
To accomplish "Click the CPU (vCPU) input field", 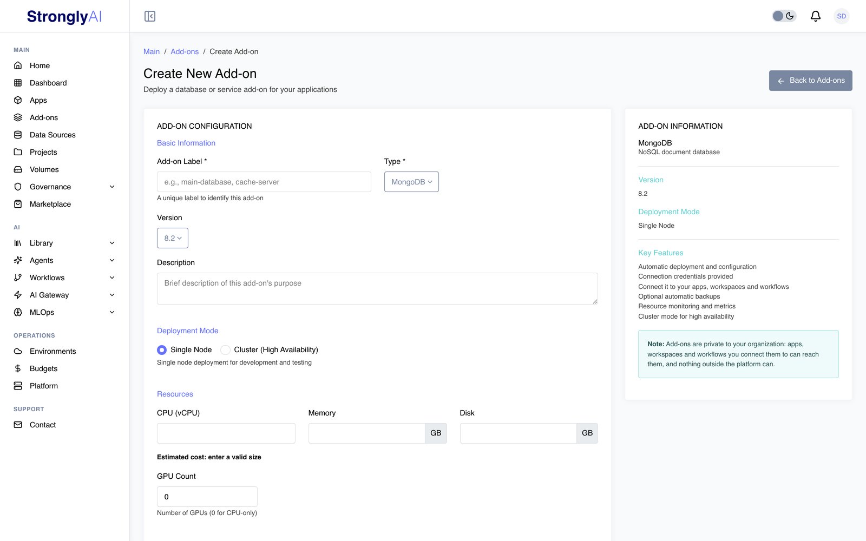I will tap(226, 433).
